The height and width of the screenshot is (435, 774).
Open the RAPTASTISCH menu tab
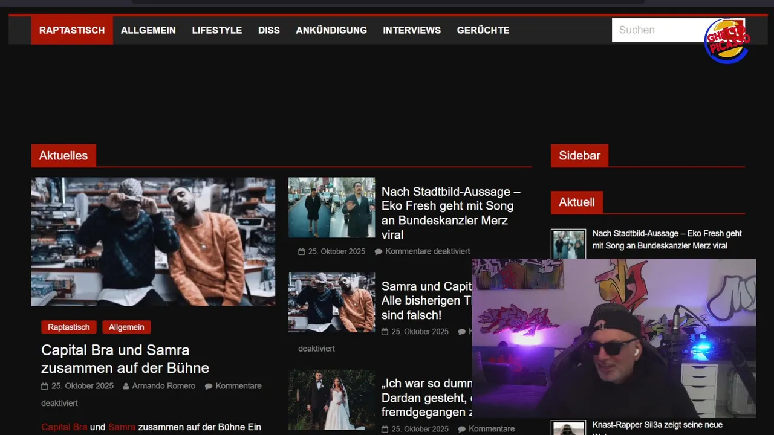72,30
